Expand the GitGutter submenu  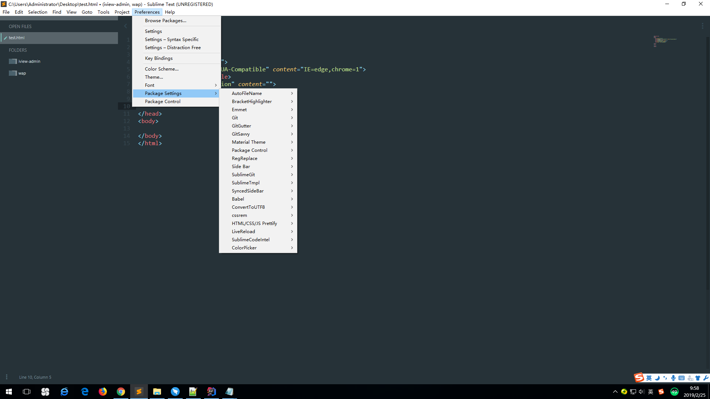258,126
